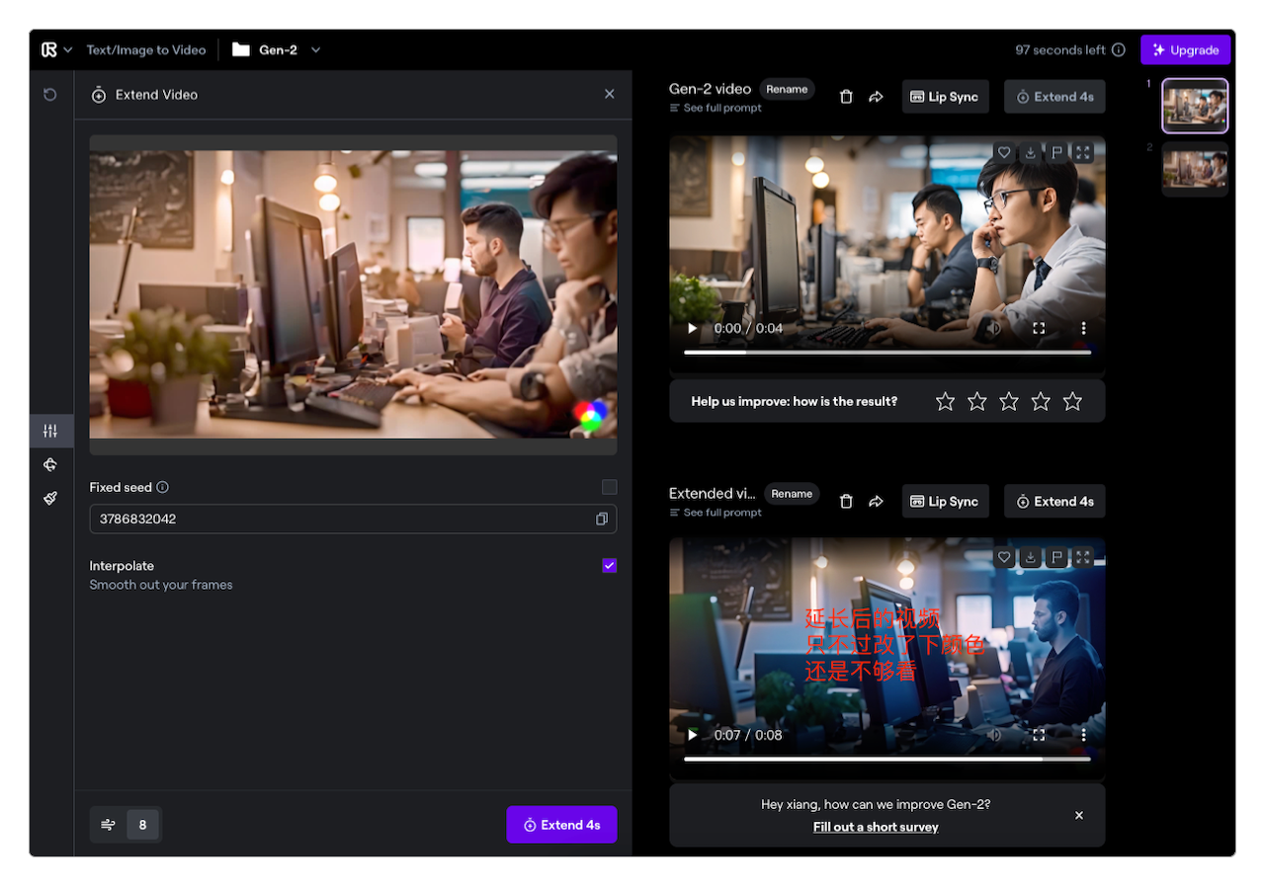
Task: Play the Gen-2 video
Action: coord(692,328)
